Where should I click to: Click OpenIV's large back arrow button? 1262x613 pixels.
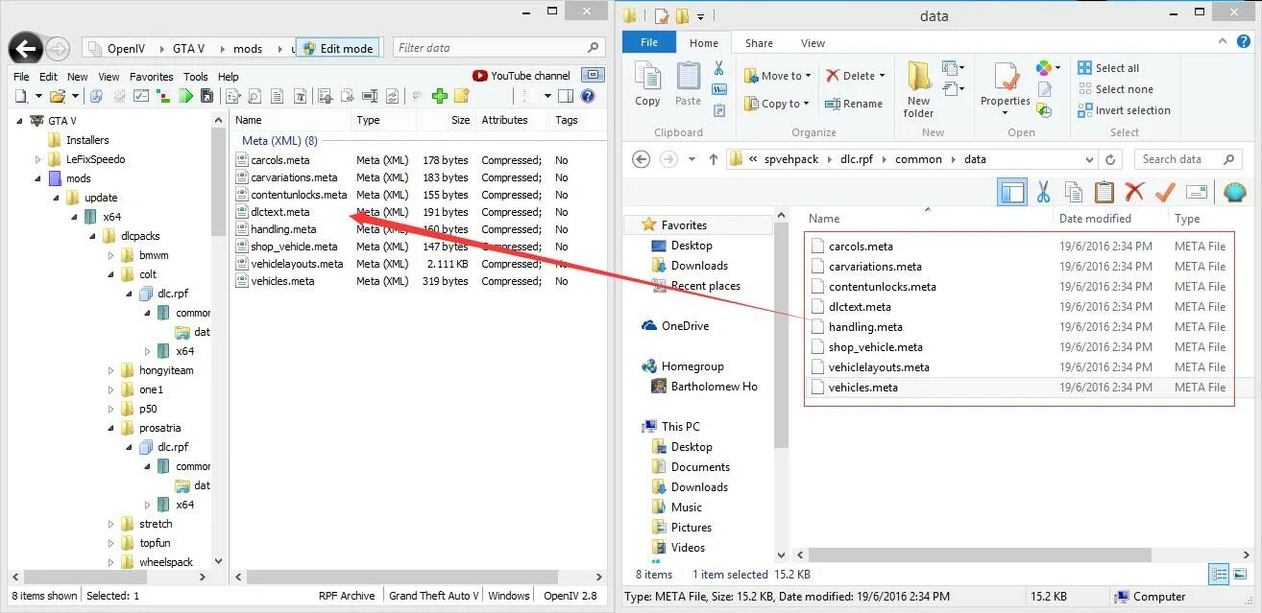26,48
